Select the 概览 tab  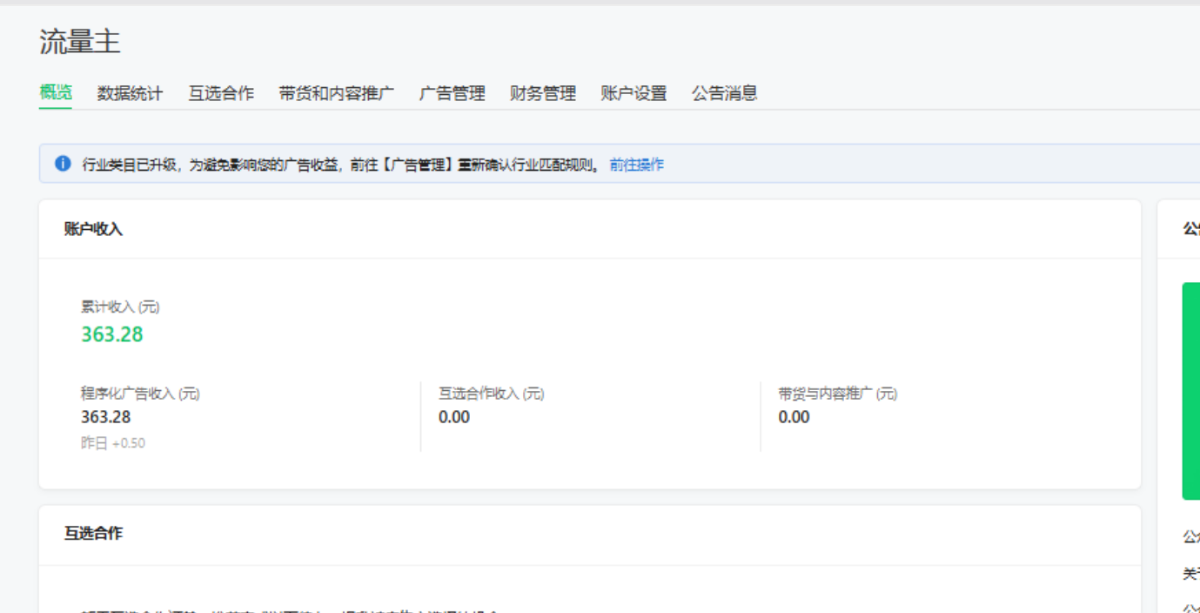pyautogui.click(x=56, y=92)
